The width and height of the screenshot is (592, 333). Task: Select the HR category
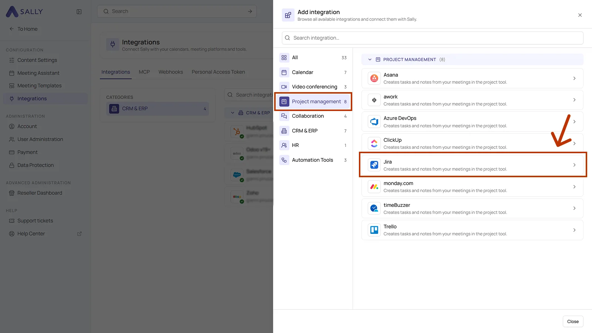pos(313,145)
